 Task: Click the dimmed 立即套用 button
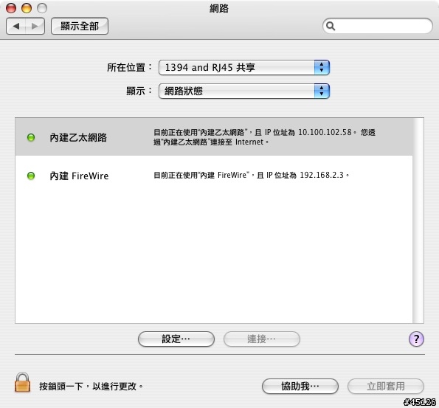point(386,387)
